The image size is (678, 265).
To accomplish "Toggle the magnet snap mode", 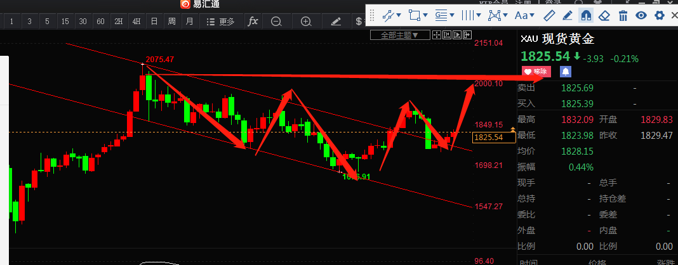I will (x=586, y=15).
